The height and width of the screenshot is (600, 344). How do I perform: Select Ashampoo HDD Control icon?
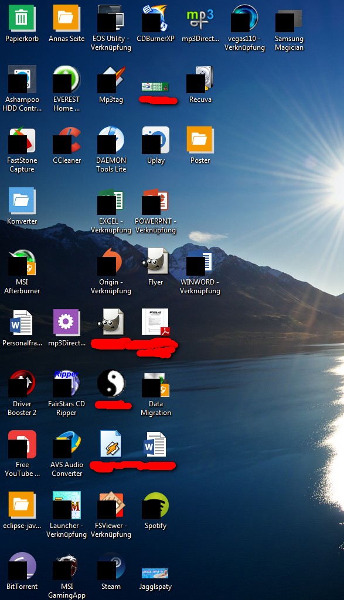tap(22, 79)
